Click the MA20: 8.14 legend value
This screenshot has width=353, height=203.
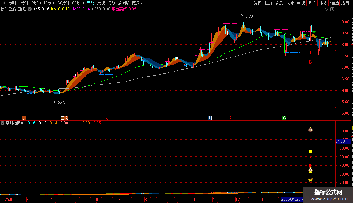(x=80, y=9)
